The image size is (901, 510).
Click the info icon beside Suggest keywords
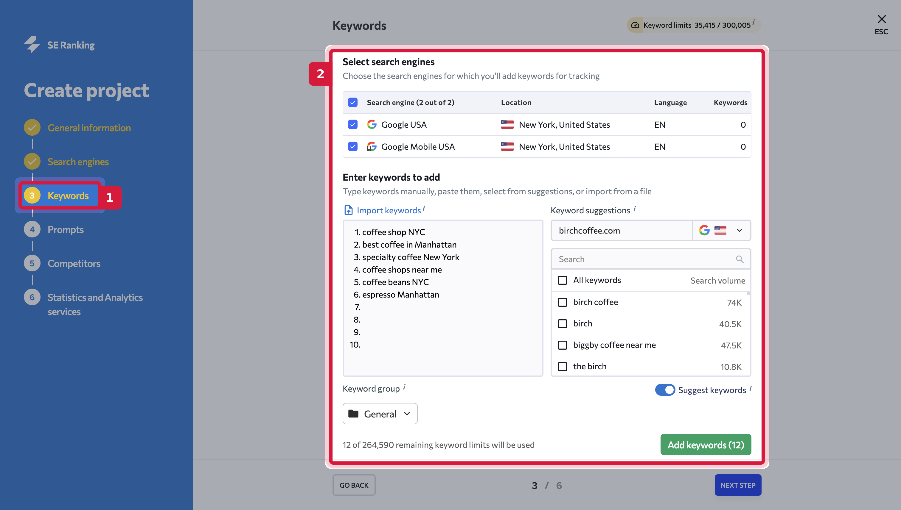pyautogui.click(x=751, y=389)
